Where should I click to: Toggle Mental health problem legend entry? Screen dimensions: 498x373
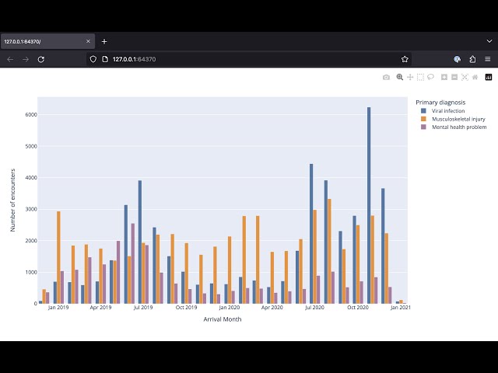[x=454, y=127]
